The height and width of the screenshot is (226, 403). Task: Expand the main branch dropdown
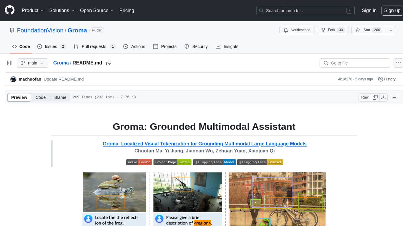click(32, 63)
